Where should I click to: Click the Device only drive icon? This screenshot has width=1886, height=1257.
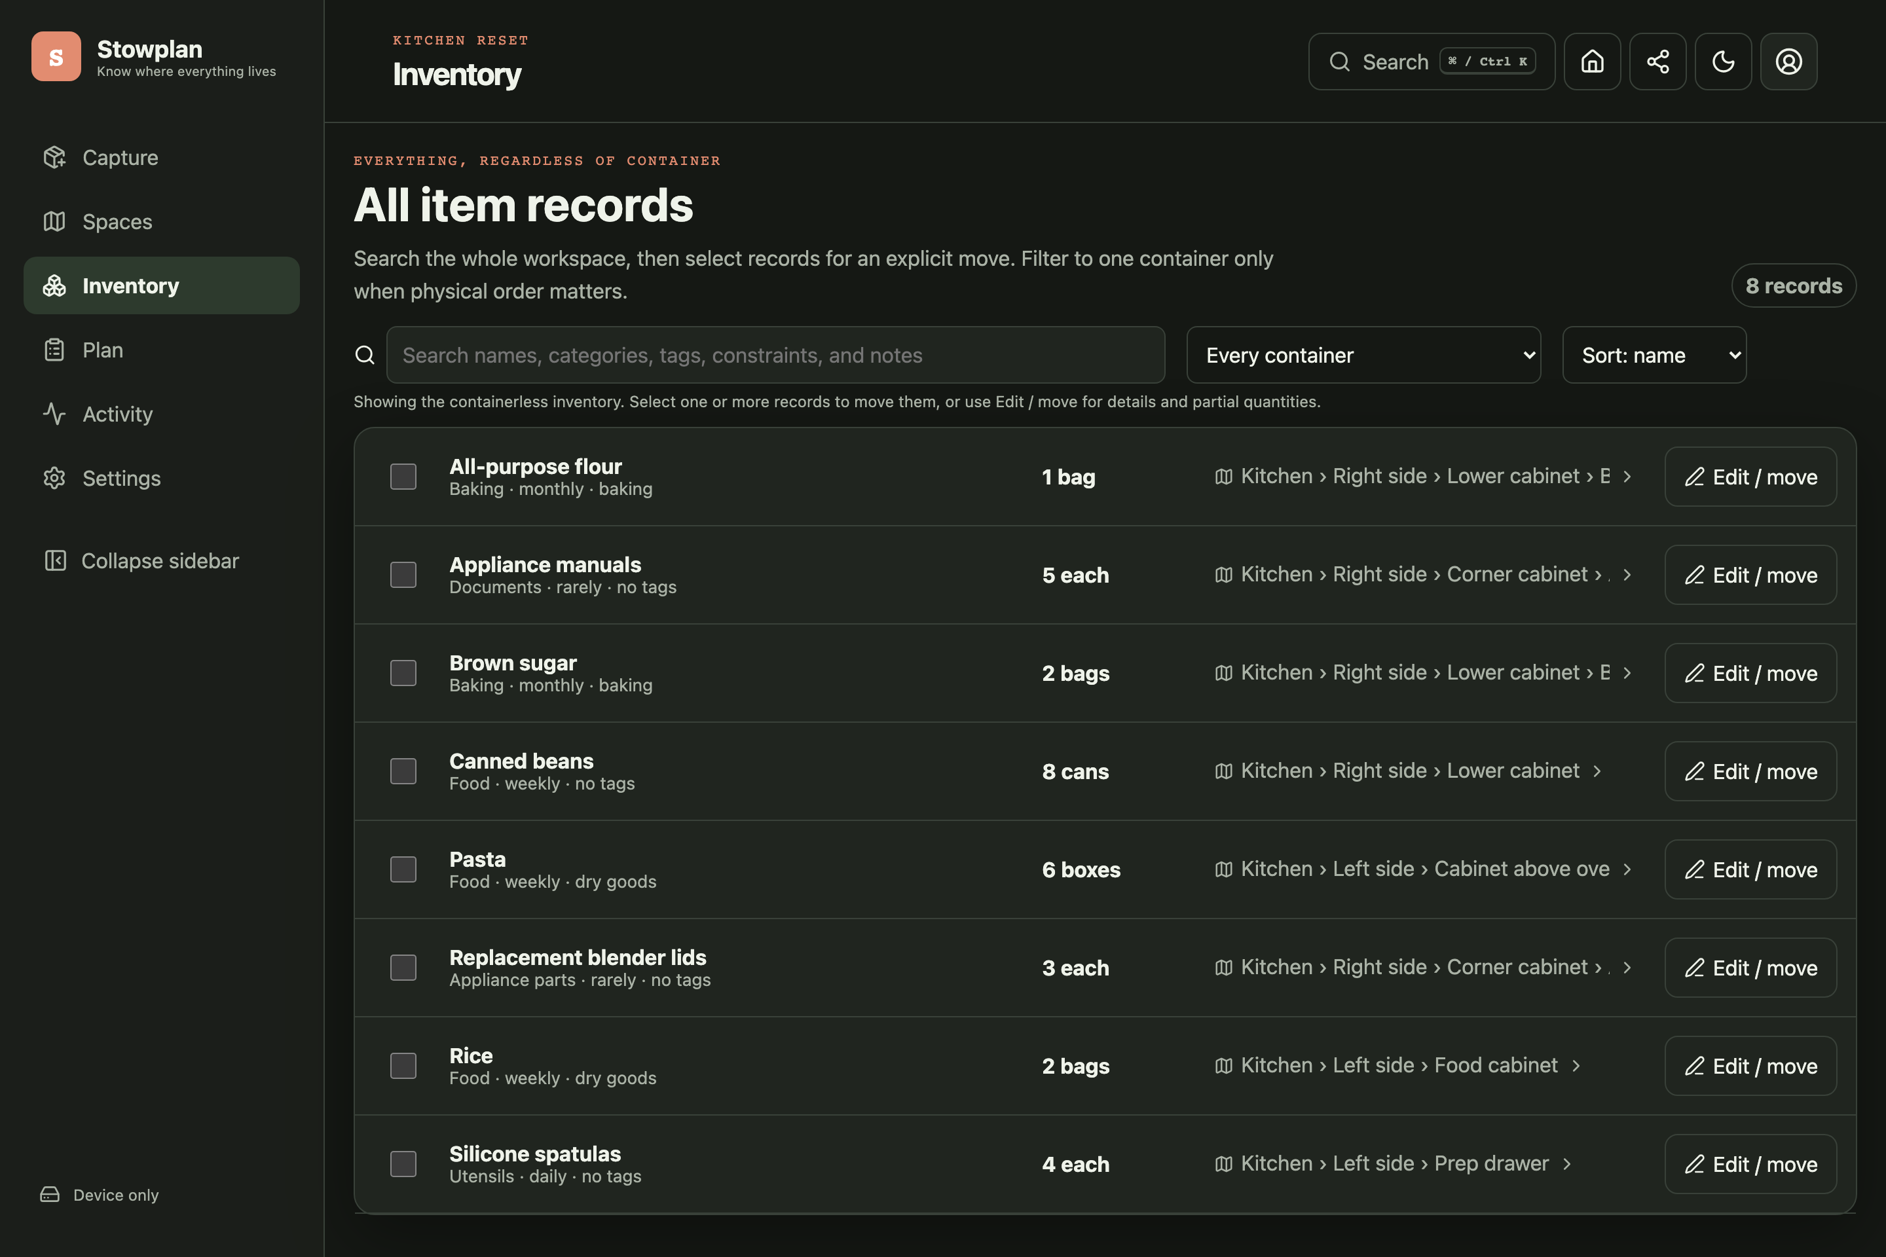[50, 1194]
